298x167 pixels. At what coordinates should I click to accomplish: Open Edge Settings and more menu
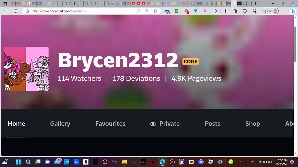(x=284, y=11)
